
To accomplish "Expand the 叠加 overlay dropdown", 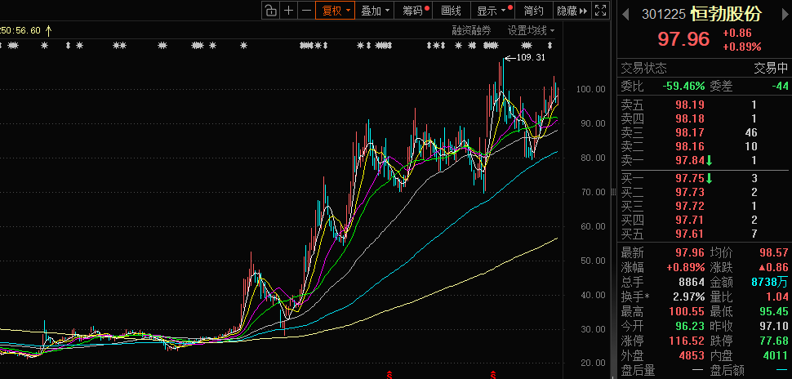I will [x=375, y=11].
